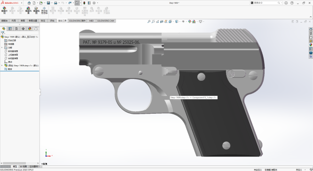The width and height of the screenshot is (313, 171).
Task: Open dropdown arrow next to Options gear
Action: pyautogui.click(x=97, y=3)
